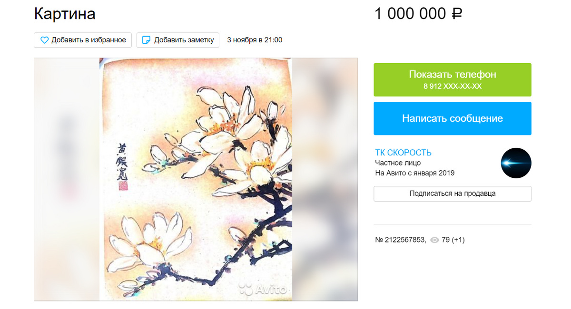Click the Картина listing title
Screen dimensions: 571x309
pyautogui.click(x=65, y=13)
